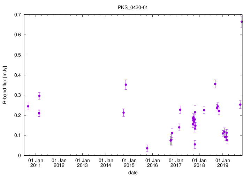Click the 0.30 mJy data point in early 2011
Image resolution: width=251 pixels, height=176 pixels.
pos(39,96)
